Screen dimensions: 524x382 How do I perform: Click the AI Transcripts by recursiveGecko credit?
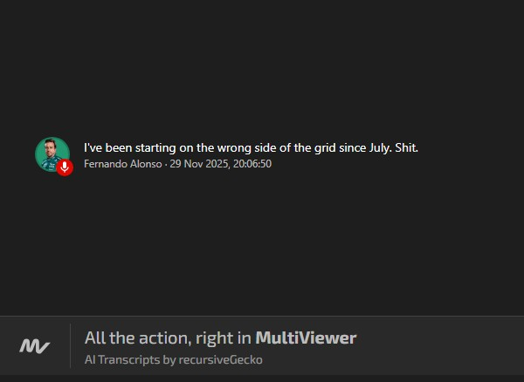click(x=174, y=359)
